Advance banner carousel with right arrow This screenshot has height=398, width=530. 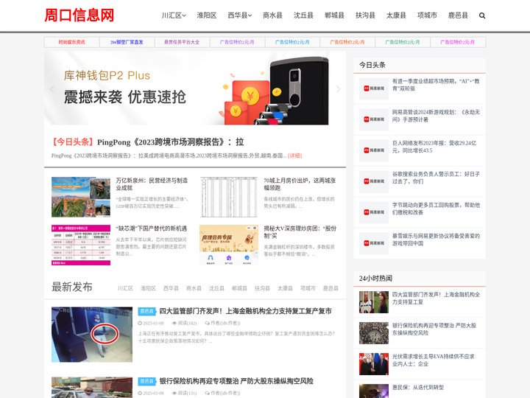click(339, 89)
